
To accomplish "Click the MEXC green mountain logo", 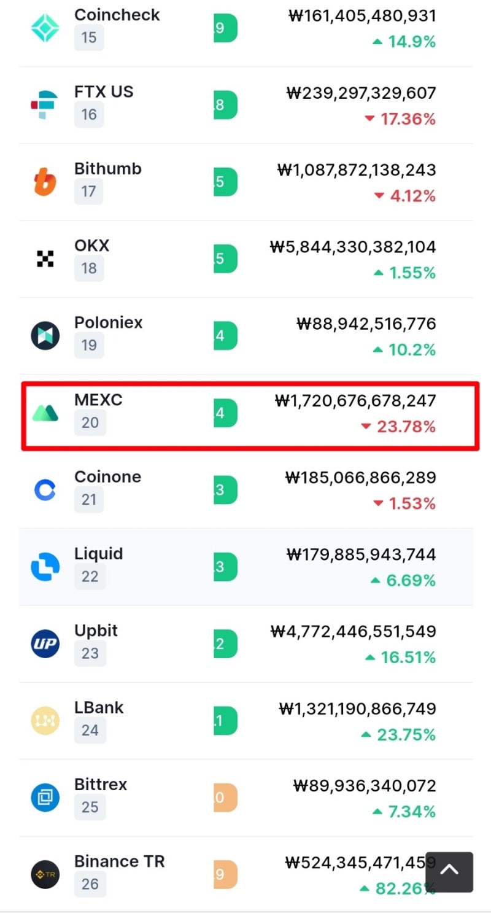I will click(x=45, y=413).
